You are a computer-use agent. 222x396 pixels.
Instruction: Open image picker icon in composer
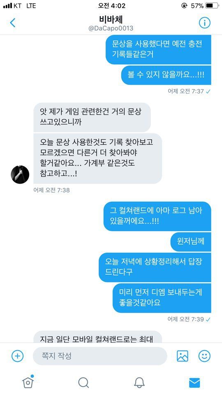click(x=183, y=356)
